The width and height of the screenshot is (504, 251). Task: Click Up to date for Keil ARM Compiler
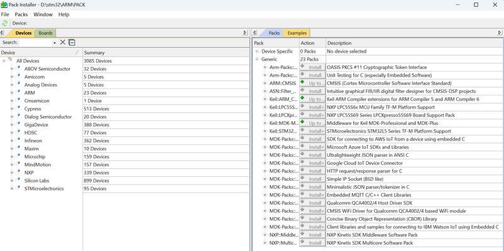[312, 99]
